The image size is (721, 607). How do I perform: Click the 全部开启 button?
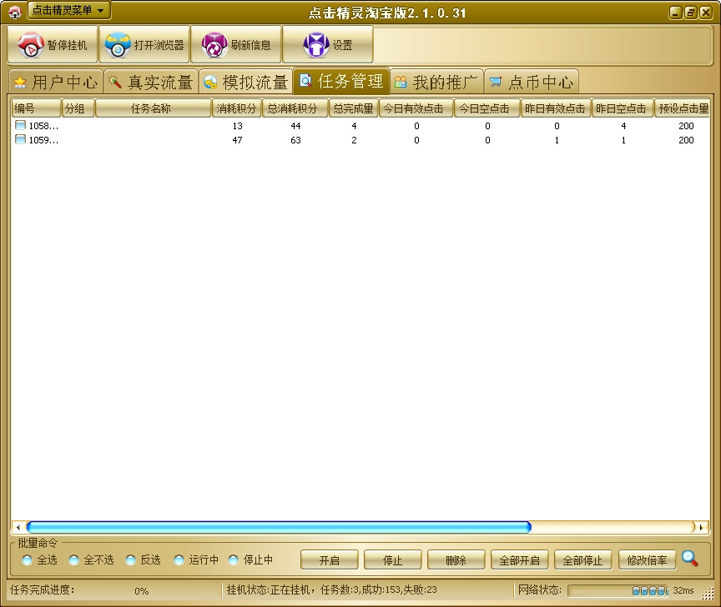520,560
